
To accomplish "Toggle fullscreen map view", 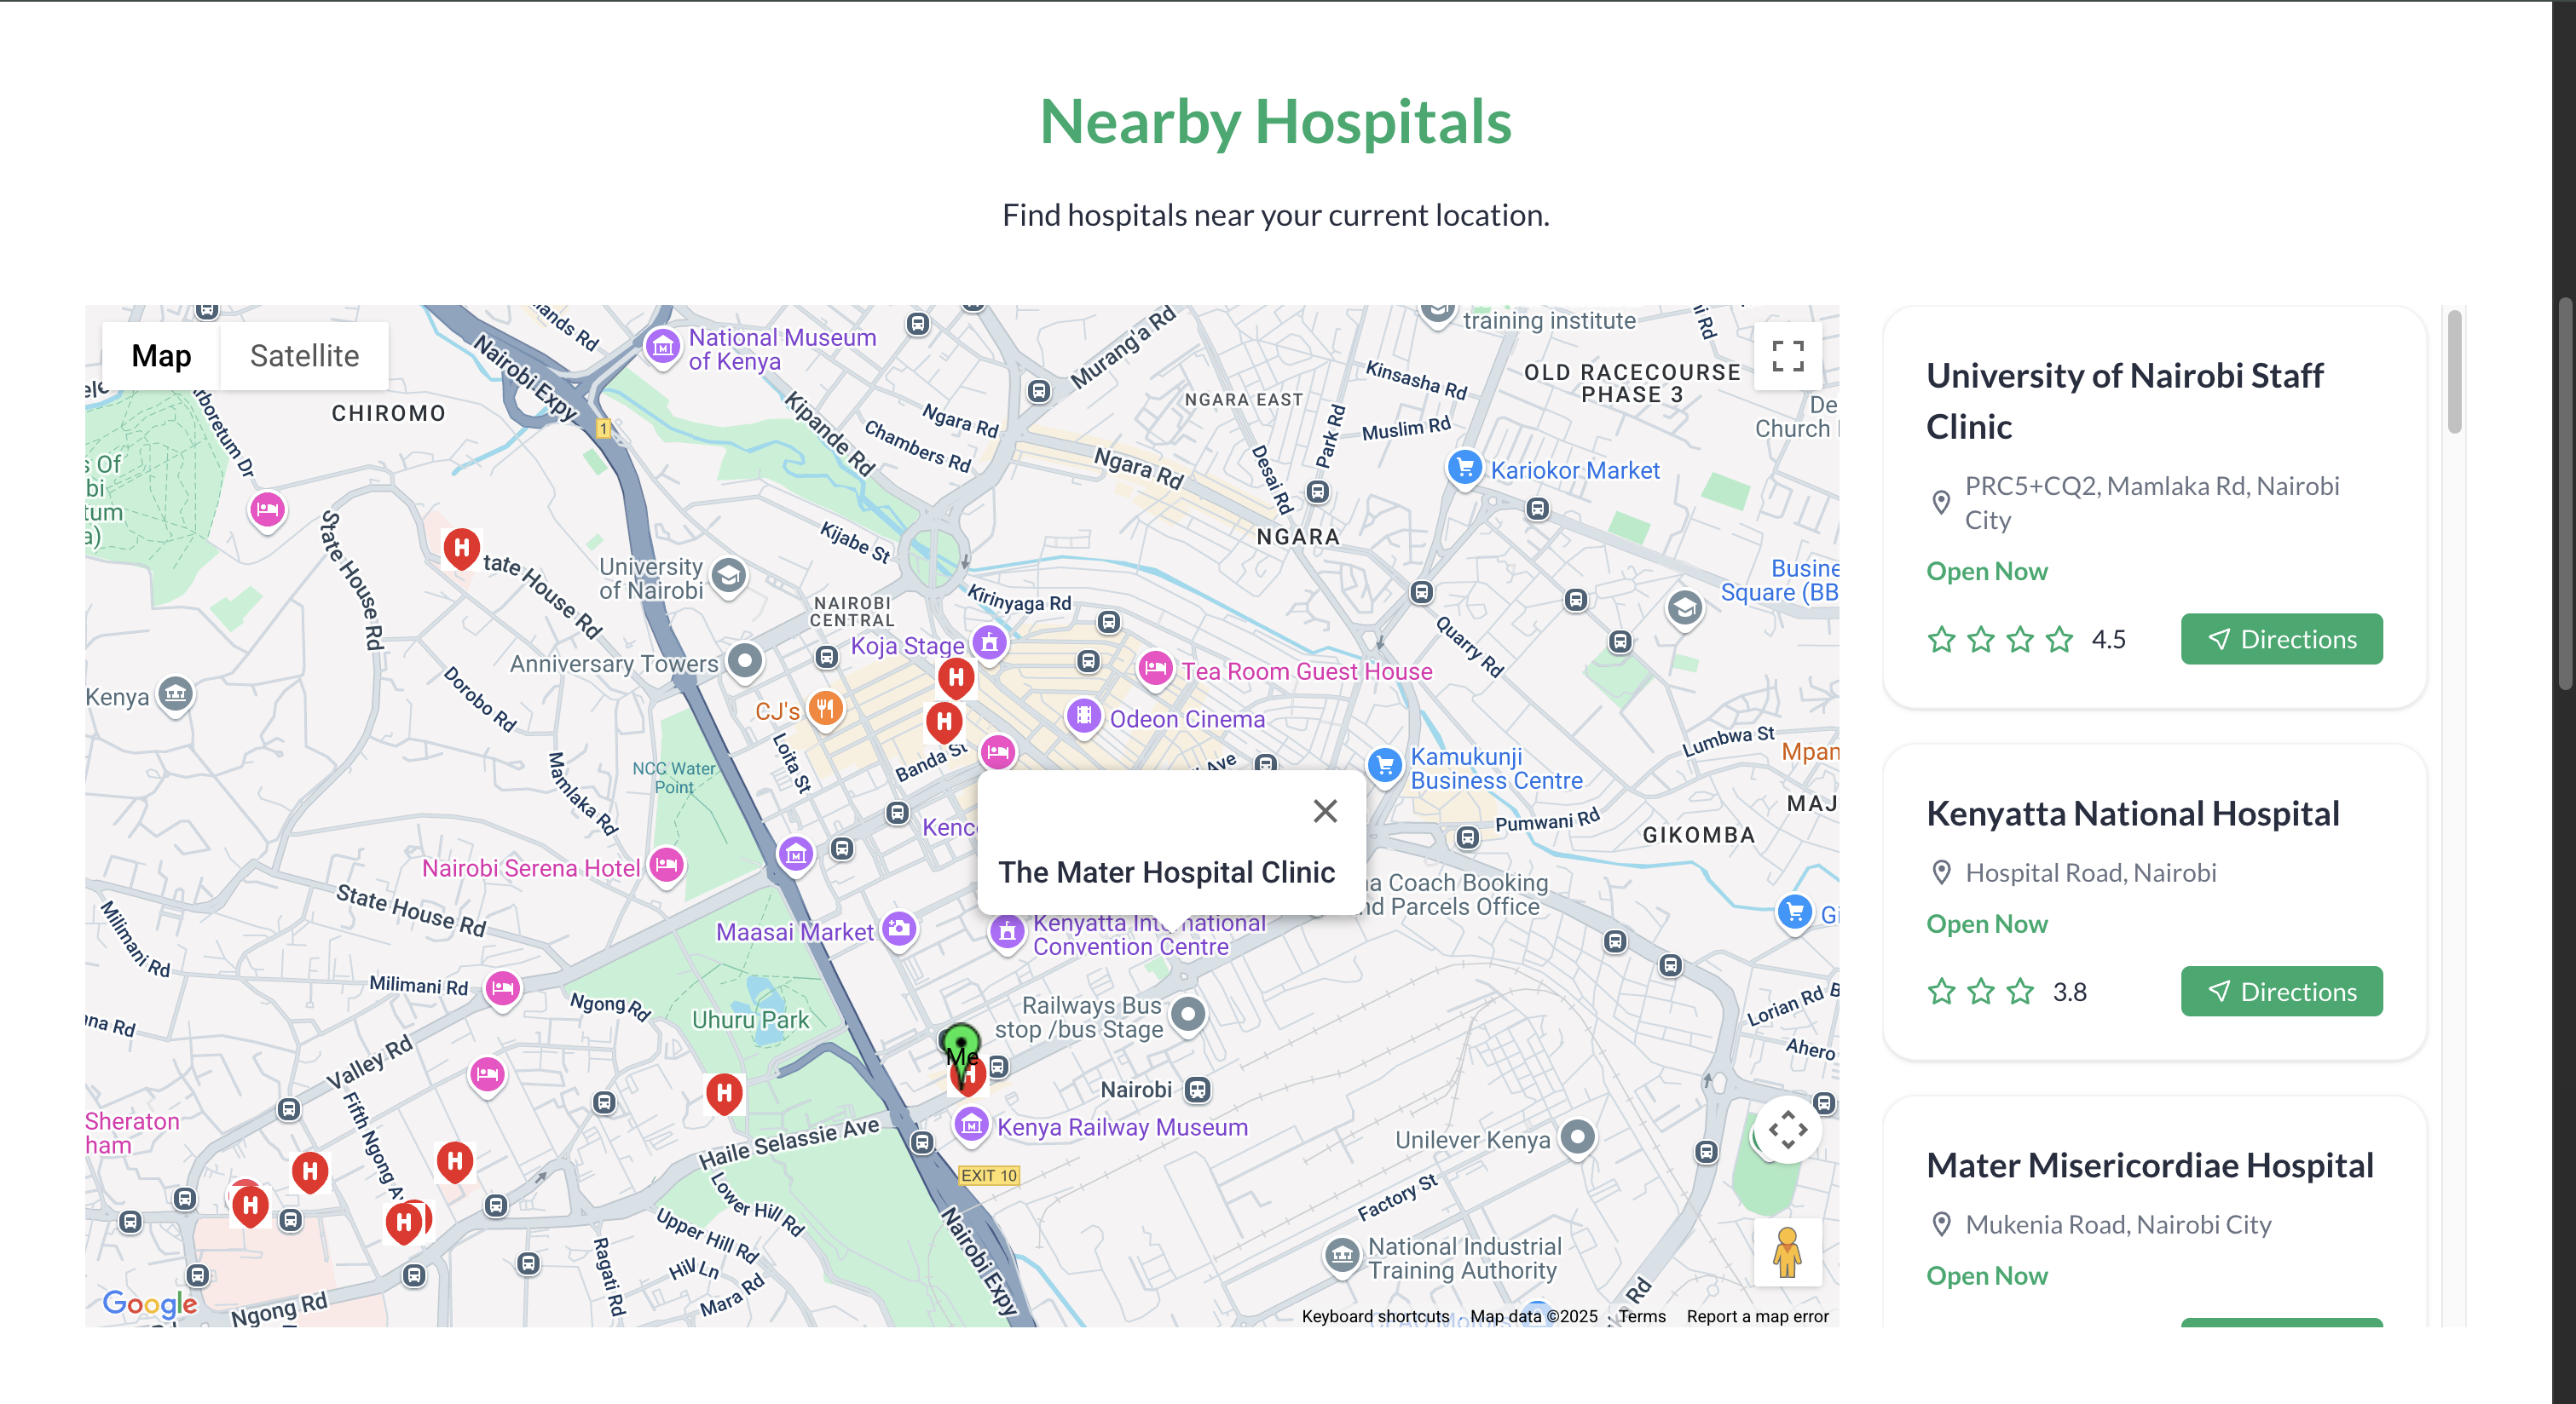I will point(1787,356).
